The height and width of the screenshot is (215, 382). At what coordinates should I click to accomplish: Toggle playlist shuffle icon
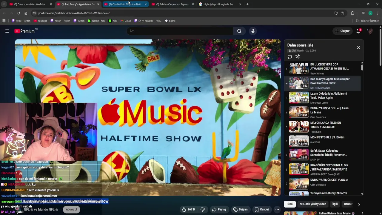298,57
